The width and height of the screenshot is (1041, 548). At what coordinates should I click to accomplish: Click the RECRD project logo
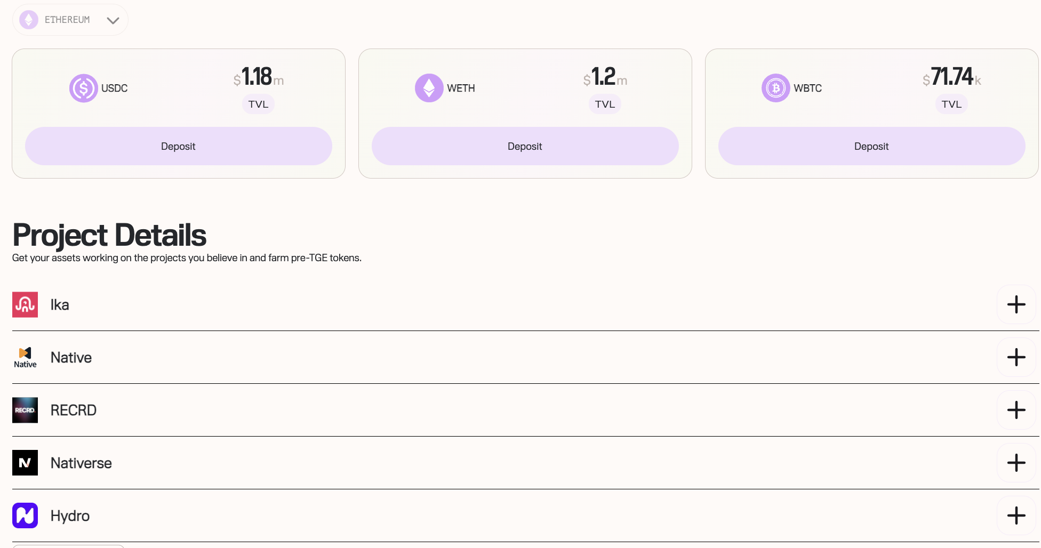pos(25,410)
